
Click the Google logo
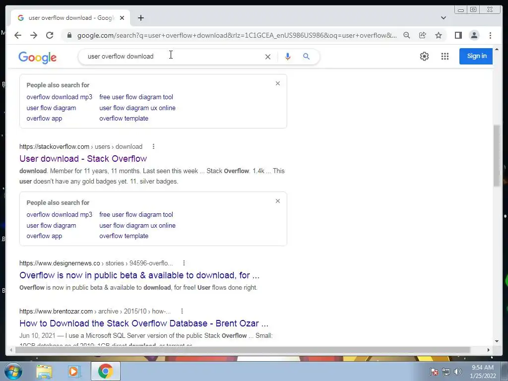[x=38, y=58]
